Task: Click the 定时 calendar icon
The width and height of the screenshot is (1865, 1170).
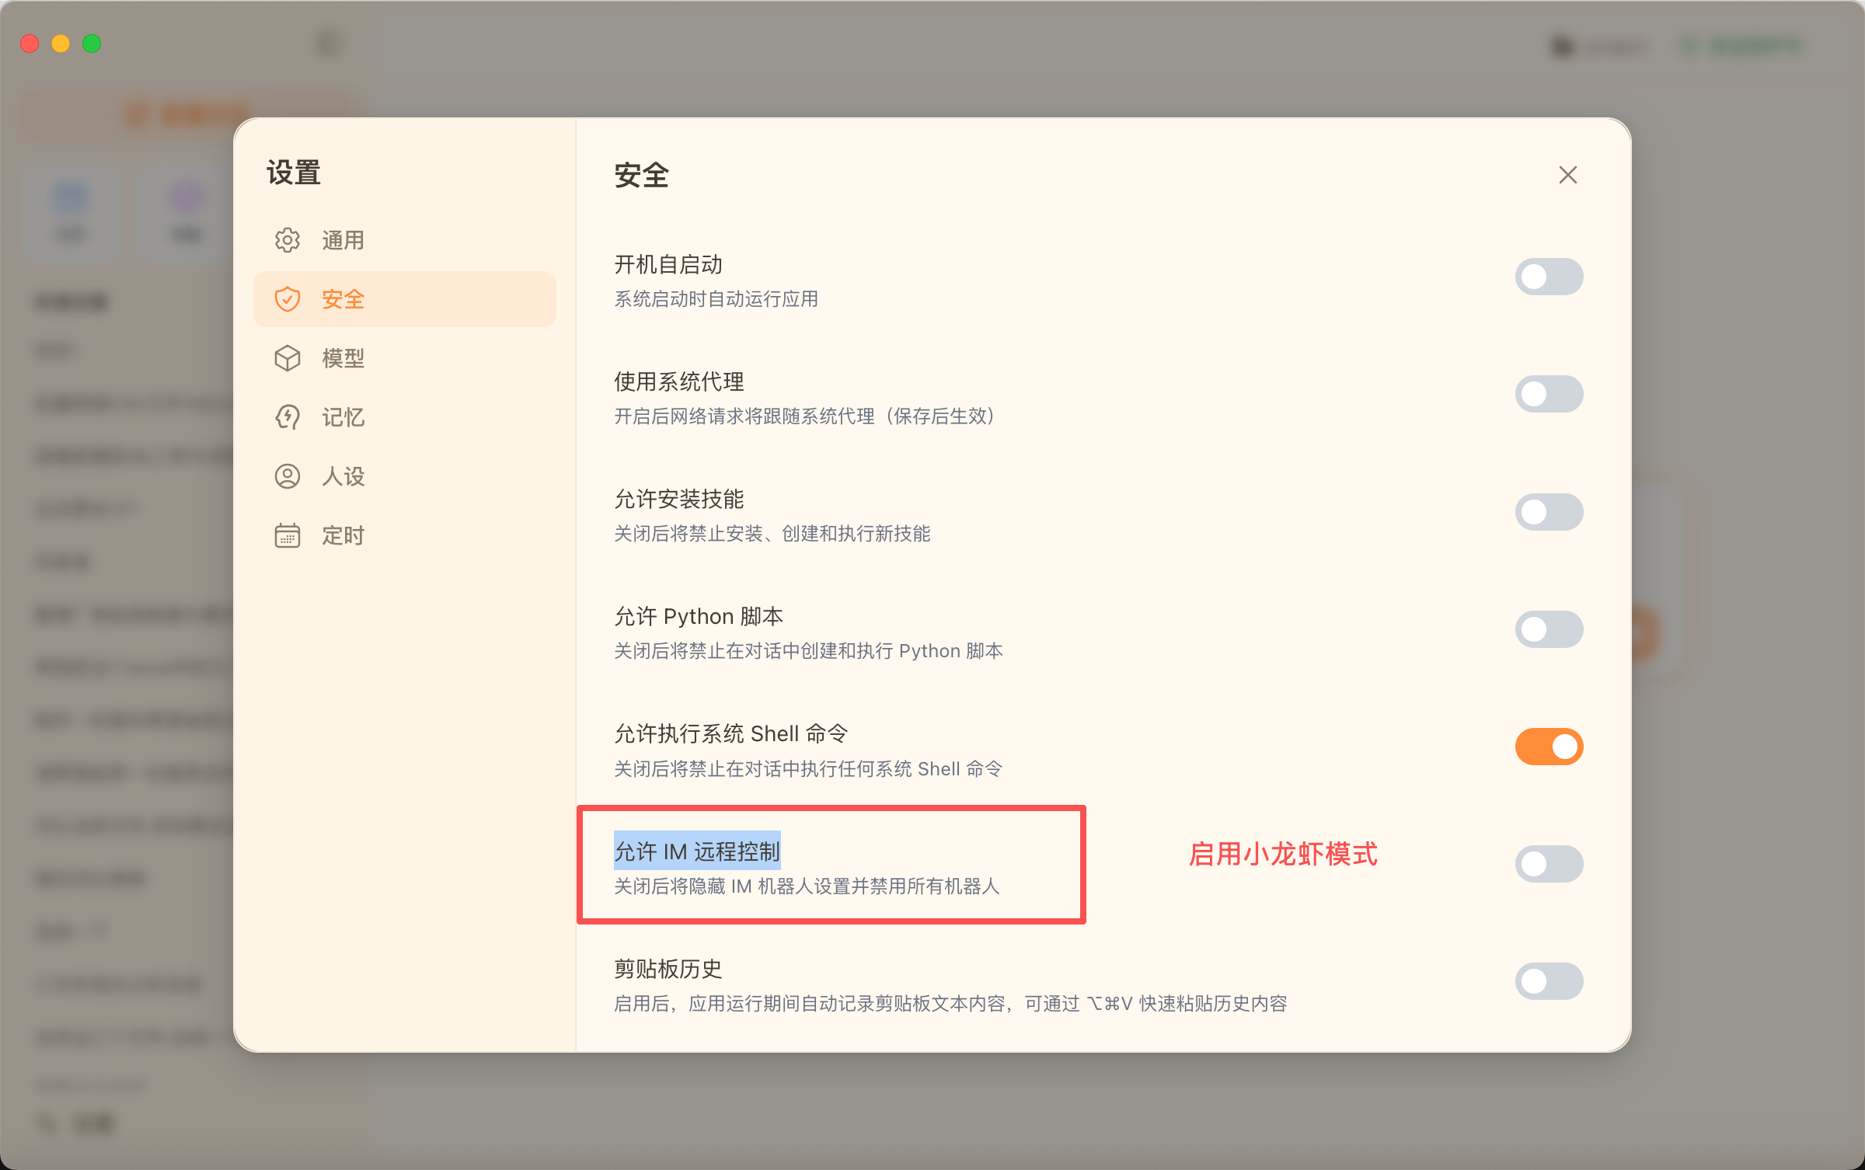Action: pyautogui.click(x=288, y=535)
